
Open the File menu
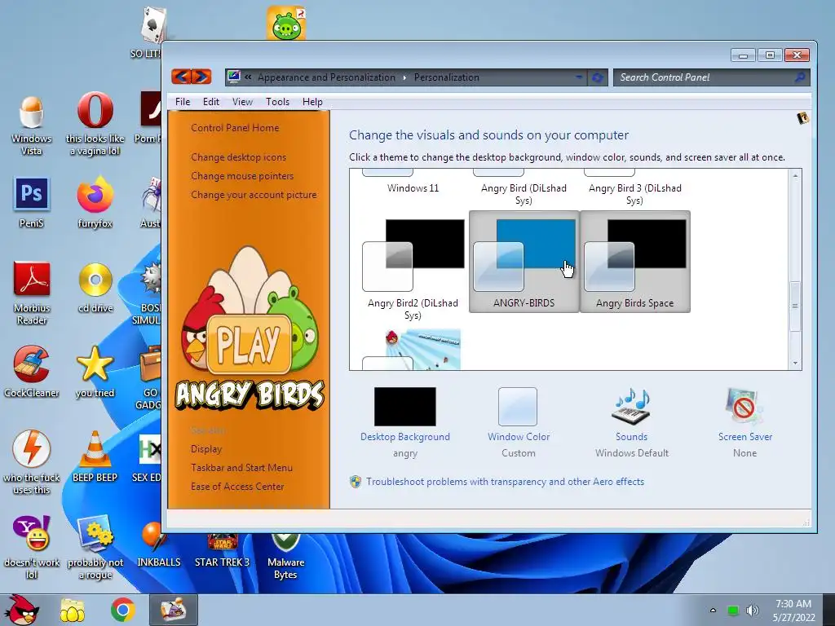pyautogui.click(x=183, y=102)
